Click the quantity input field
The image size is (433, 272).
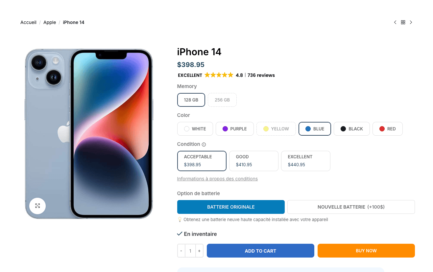pyautogui.click(x=190, y=251)
